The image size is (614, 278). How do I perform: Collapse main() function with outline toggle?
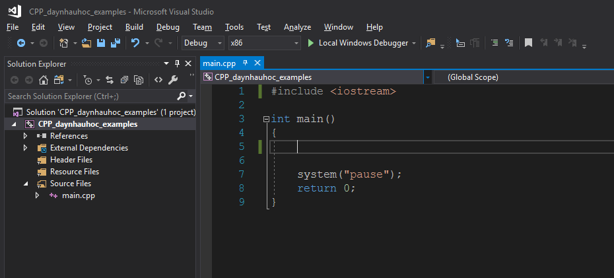tap(266, 119)
